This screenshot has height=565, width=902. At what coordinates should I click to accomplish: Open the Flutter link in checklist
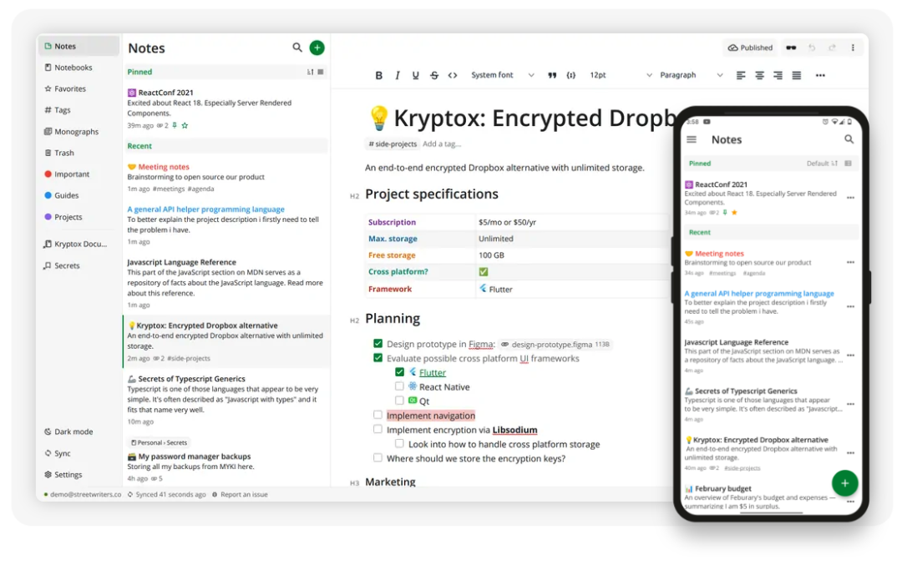click(x=433, y=372)
